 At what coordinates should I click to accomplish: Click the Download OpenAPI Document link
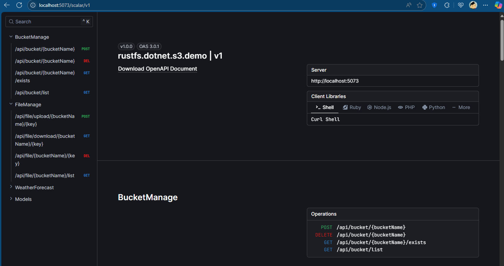pos(157,69)
